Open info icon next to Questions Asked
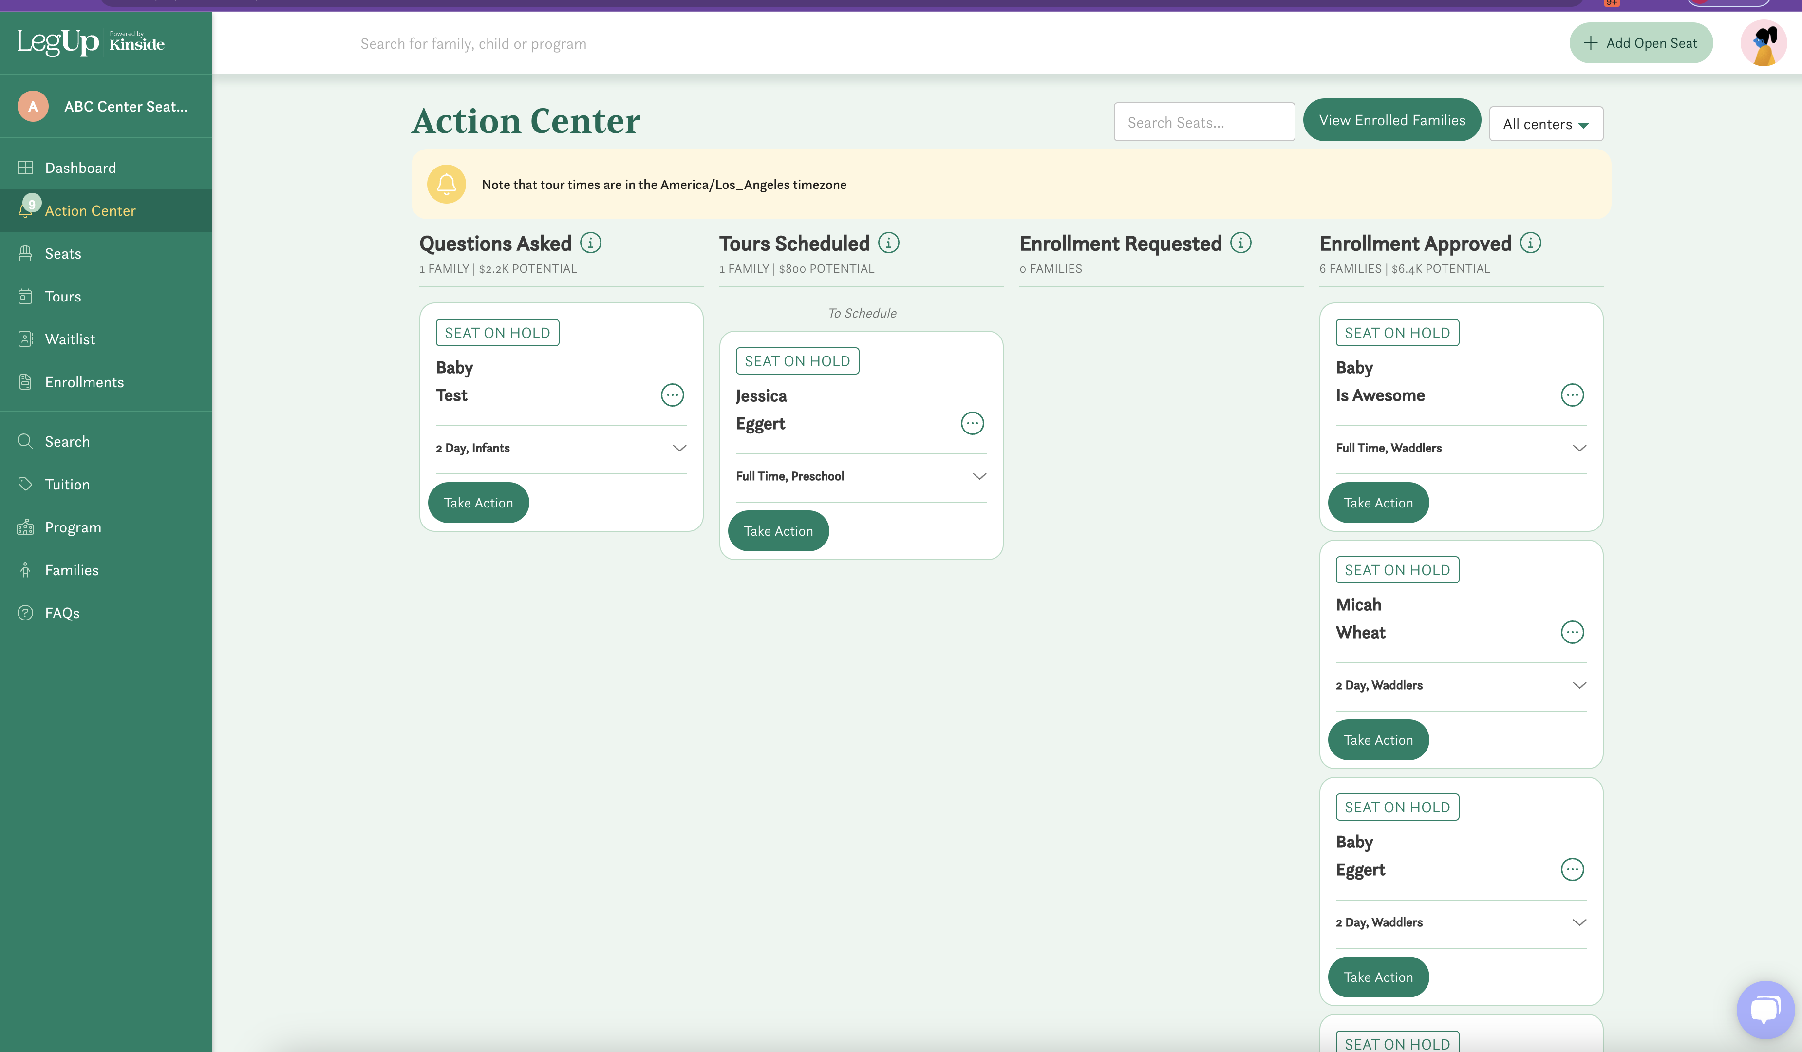The image size is (1802, 1052). click(591, 243)
